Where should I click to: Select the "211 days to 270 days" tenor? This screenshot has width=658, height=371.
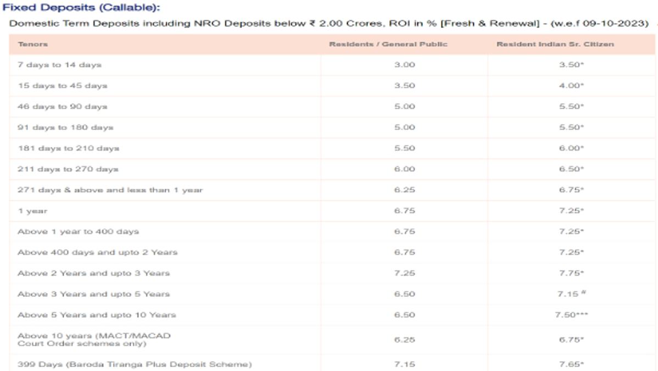pyautogui.click(x=68, y=169)
